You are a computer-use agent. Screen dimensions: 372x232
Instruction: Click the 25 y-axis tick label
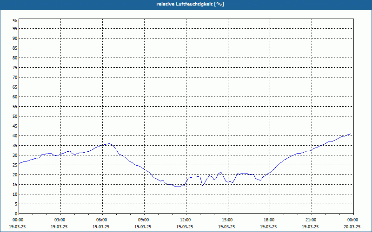[15, 165]
